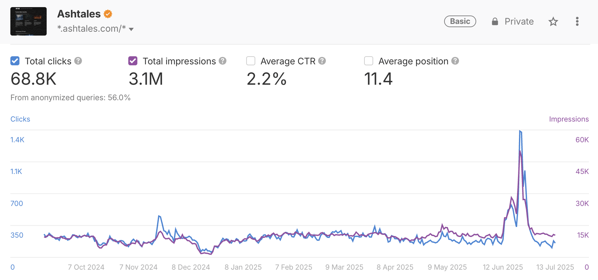The height and width of the screenshot is (280, 598).
Task: Open help tooltip for Total clicks
Action: point(78,61)
